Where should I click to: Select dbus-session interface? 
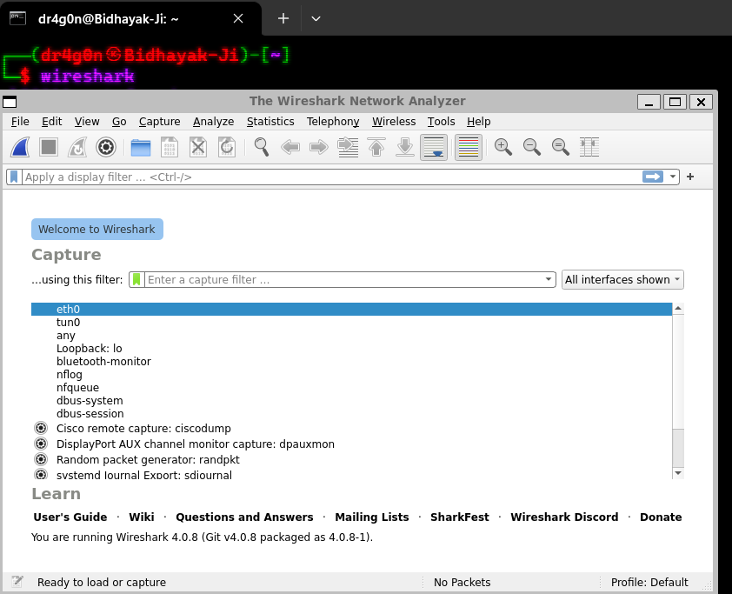click(351, 414)
